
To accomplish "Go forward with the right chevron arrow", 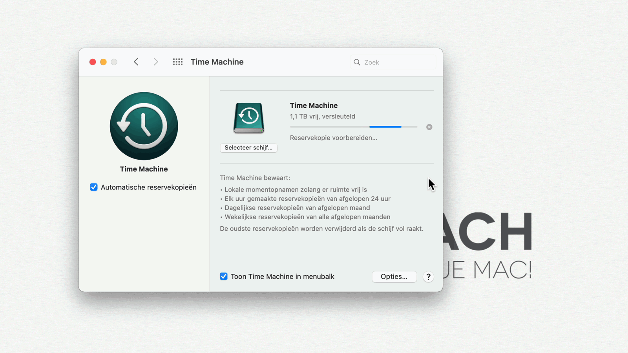I will (156, 62).
